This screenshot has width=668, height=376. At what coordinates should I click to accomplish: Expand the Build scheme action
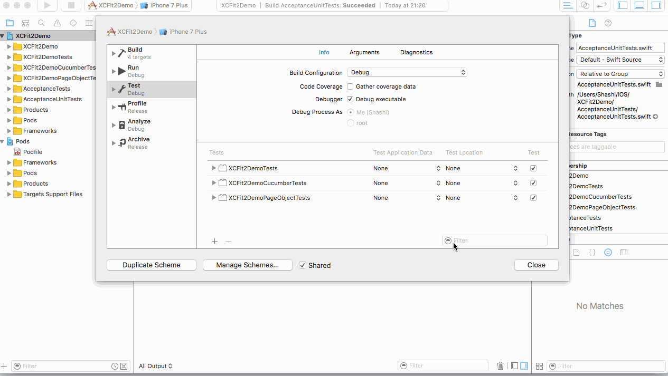tap(114, 53)
